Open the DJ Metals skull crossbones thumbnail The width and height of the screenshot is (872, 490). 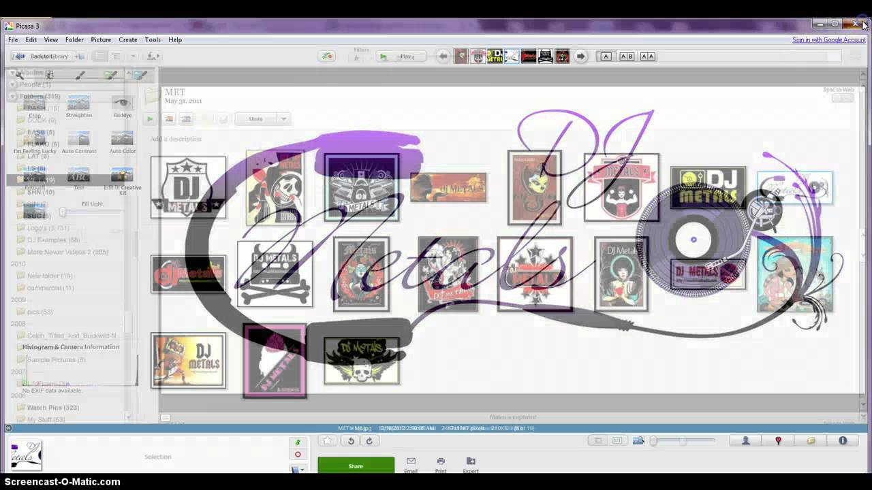275,274
